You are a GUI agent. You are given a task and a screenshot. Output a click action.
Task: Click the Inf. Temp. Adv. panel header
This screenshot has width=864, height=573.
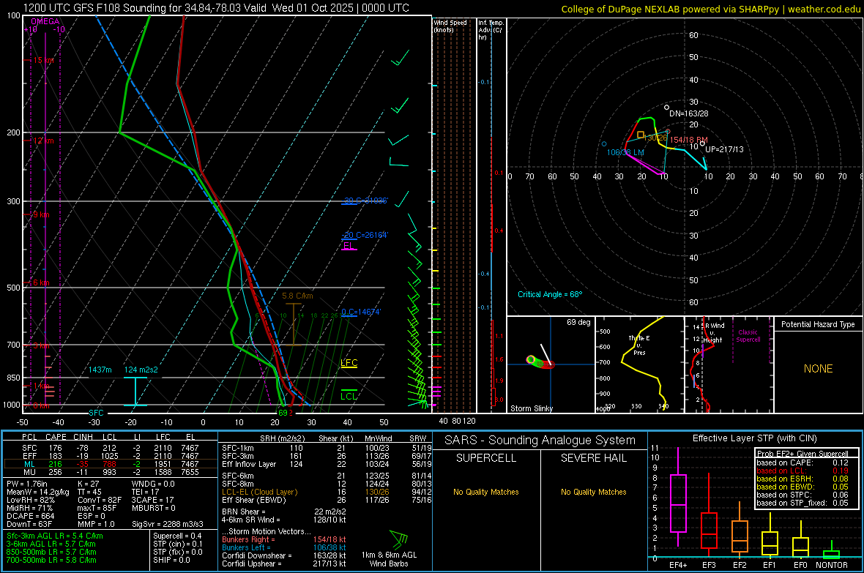pyautogui.click(x=491, y=30)
